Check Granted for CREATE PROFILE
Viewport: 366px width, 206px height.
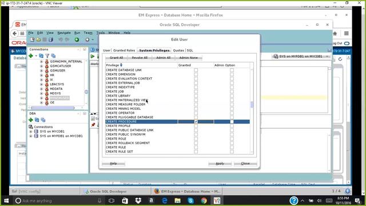point(196,126)
